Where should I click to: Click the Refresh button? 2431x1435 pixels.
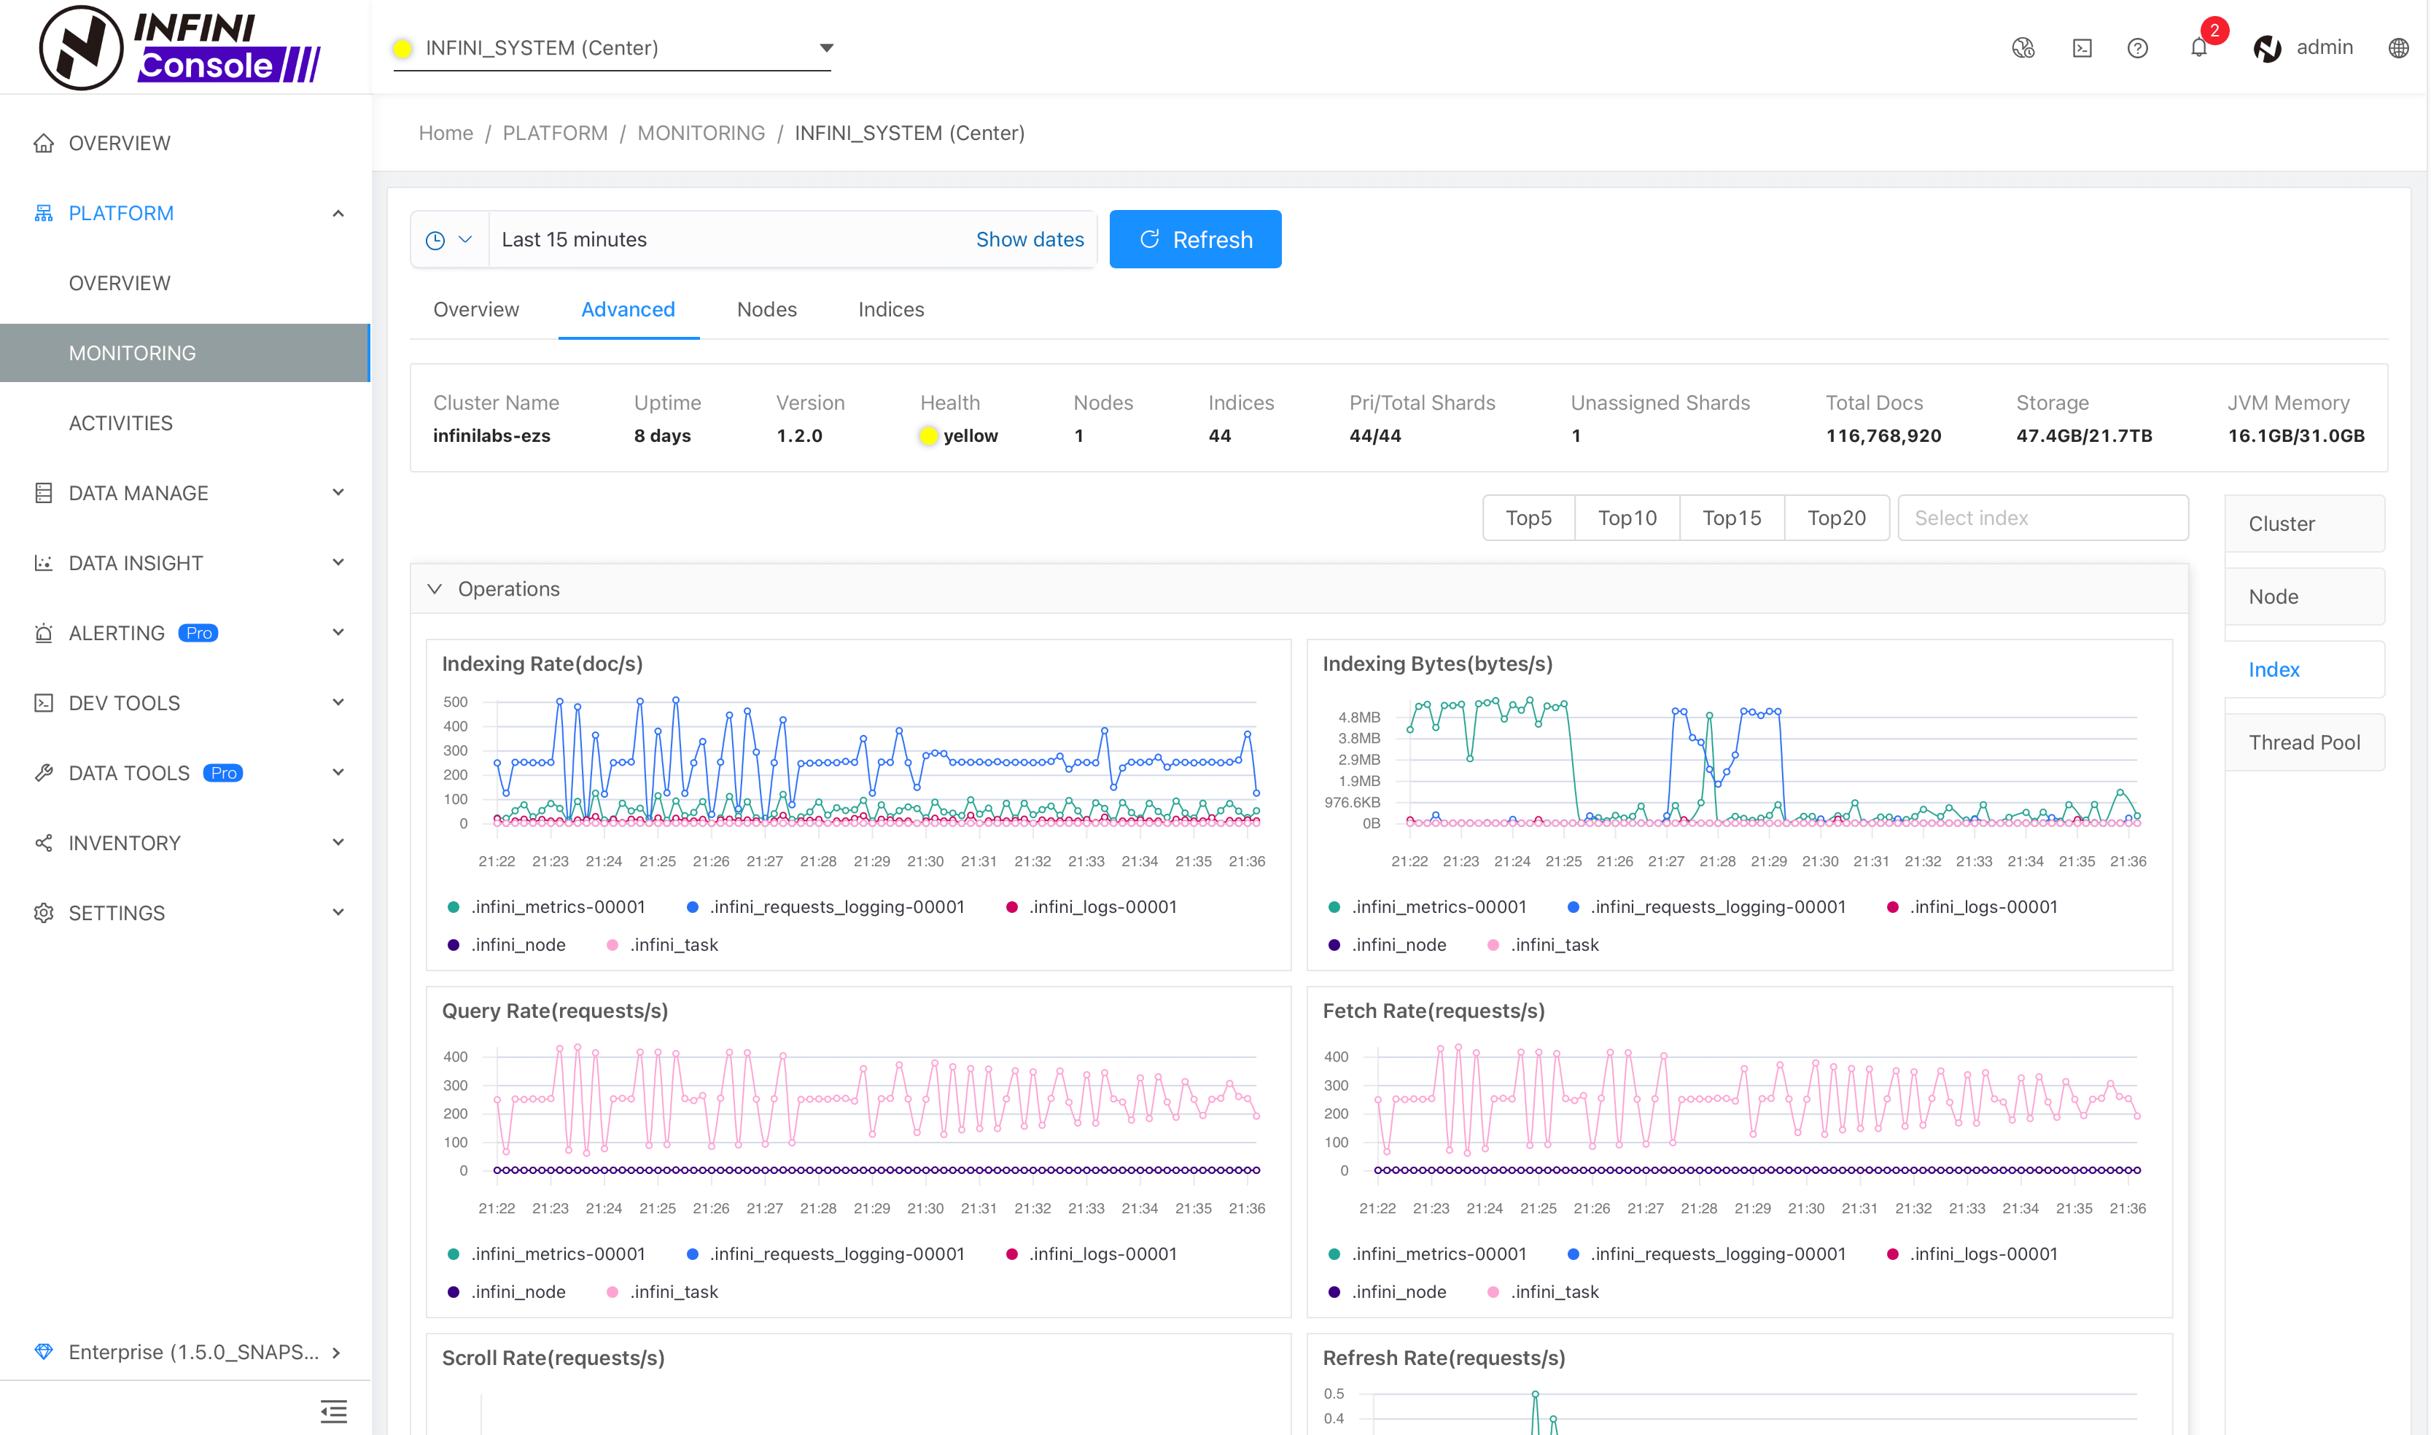[x=1195, y=240]
